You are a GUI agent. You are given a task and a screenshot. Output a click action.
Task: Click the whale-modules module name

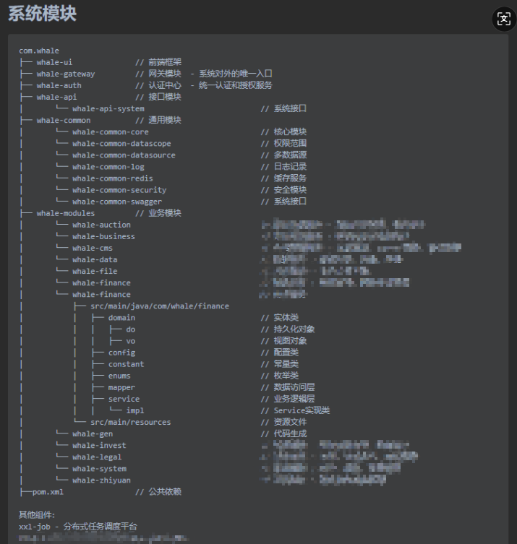[x=66, y=213]
